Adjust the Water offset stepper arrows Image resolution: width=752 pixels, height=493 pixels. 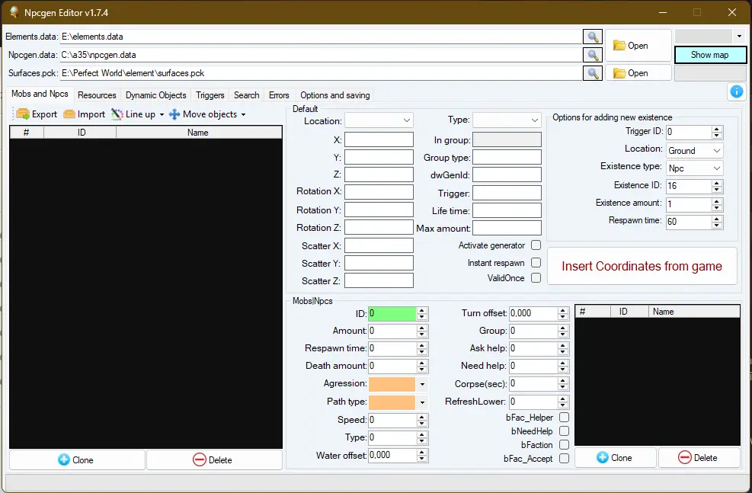click(422, 455)
